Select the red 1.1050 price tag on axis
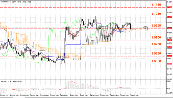The image size is (173, 98). click(x=169, y=17)
